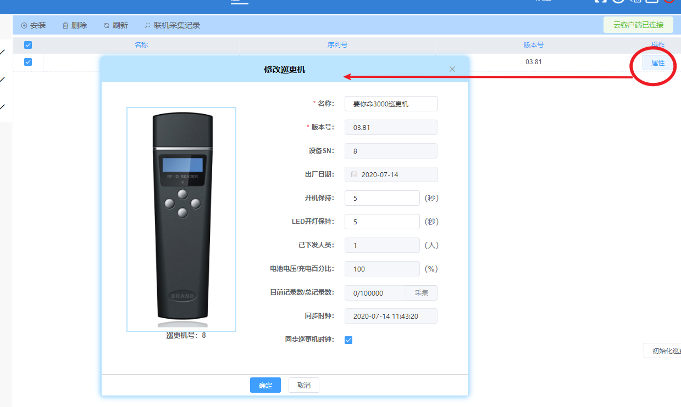The height and width of the screenshot is (407, 681).
Task: Click the 刷新 refresh icon
Action: pos(107,25)
